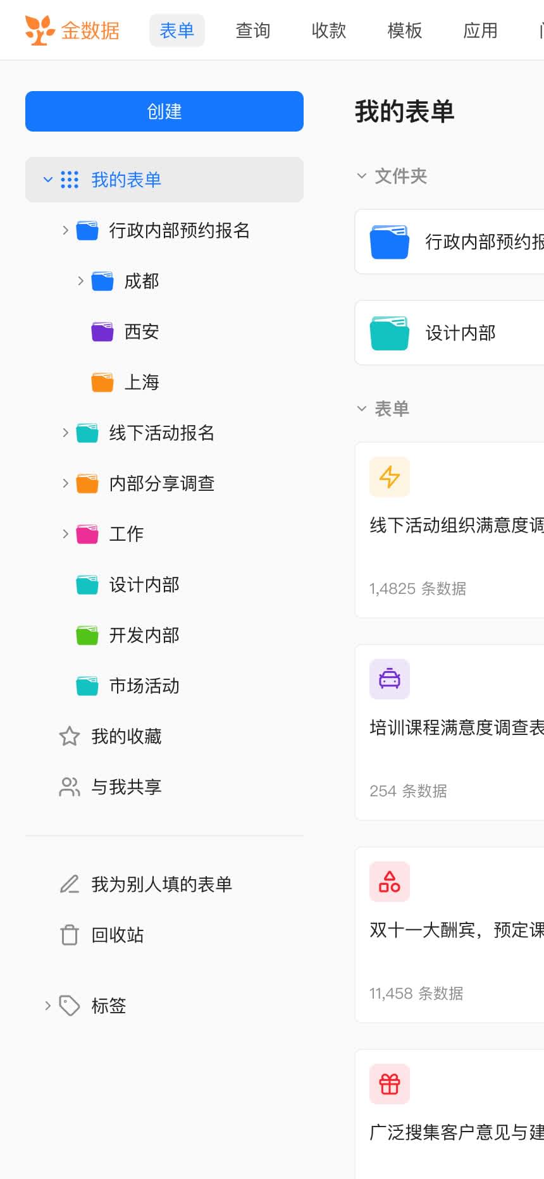Click the teal 市场活动 folder icon

(87, 686)
